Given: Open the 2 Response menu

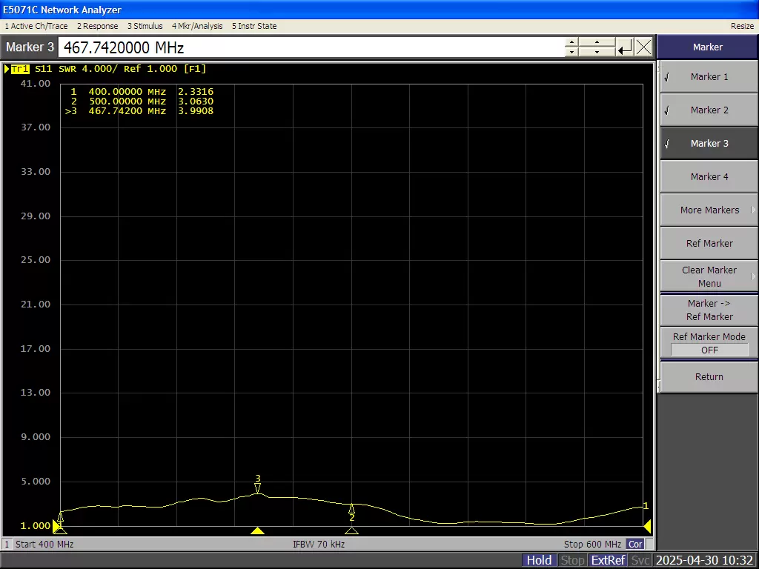Looking at the screenshot, I should click(97, 25).
